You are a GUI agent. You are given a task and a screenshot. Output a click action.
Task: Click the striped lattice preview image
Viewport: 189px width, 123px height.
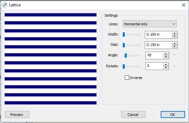[51, 59]
